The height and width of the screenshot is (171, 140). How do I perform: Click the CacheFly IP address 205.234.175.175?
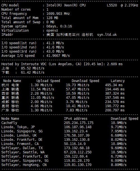pyautogui.click(x=79, y=123)
